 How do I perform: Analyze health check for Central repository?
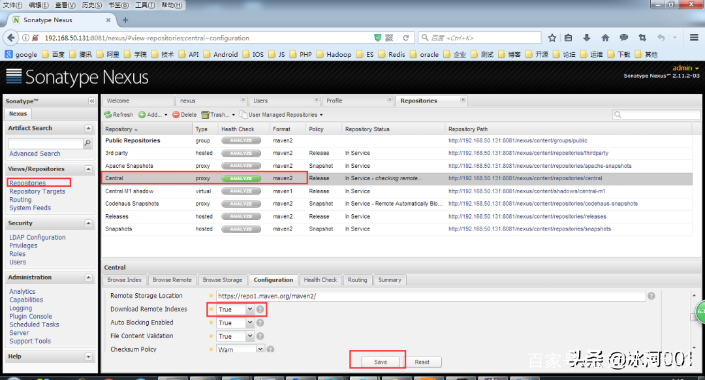coord(241,178)
